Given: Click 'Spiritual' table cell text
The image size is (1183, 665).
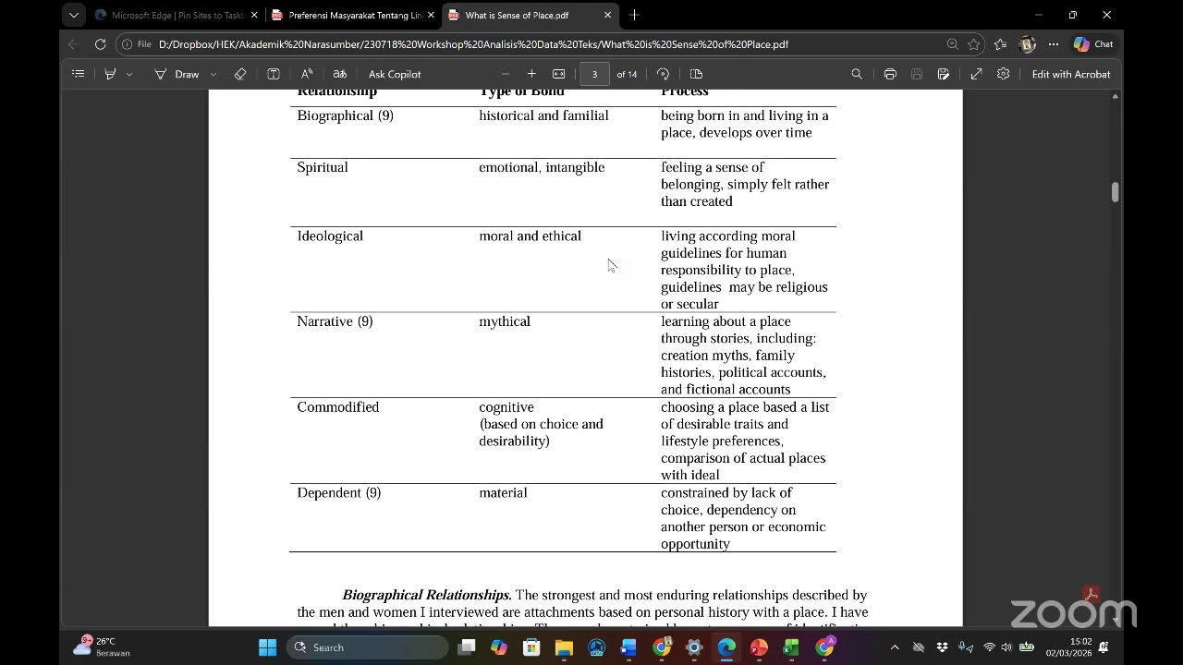Looking at the screenshot, I should click(x=323, y=167).
